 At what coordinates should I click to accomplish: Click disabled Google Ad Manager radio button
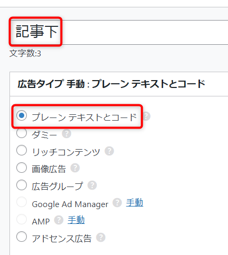[22, 202]
